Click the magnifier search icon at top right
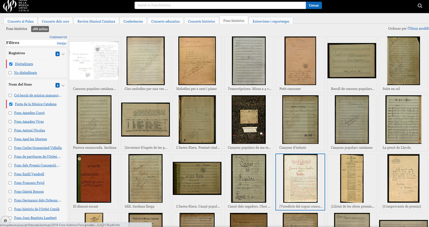Viewport: 429px width, 227px height. (420, 6)
